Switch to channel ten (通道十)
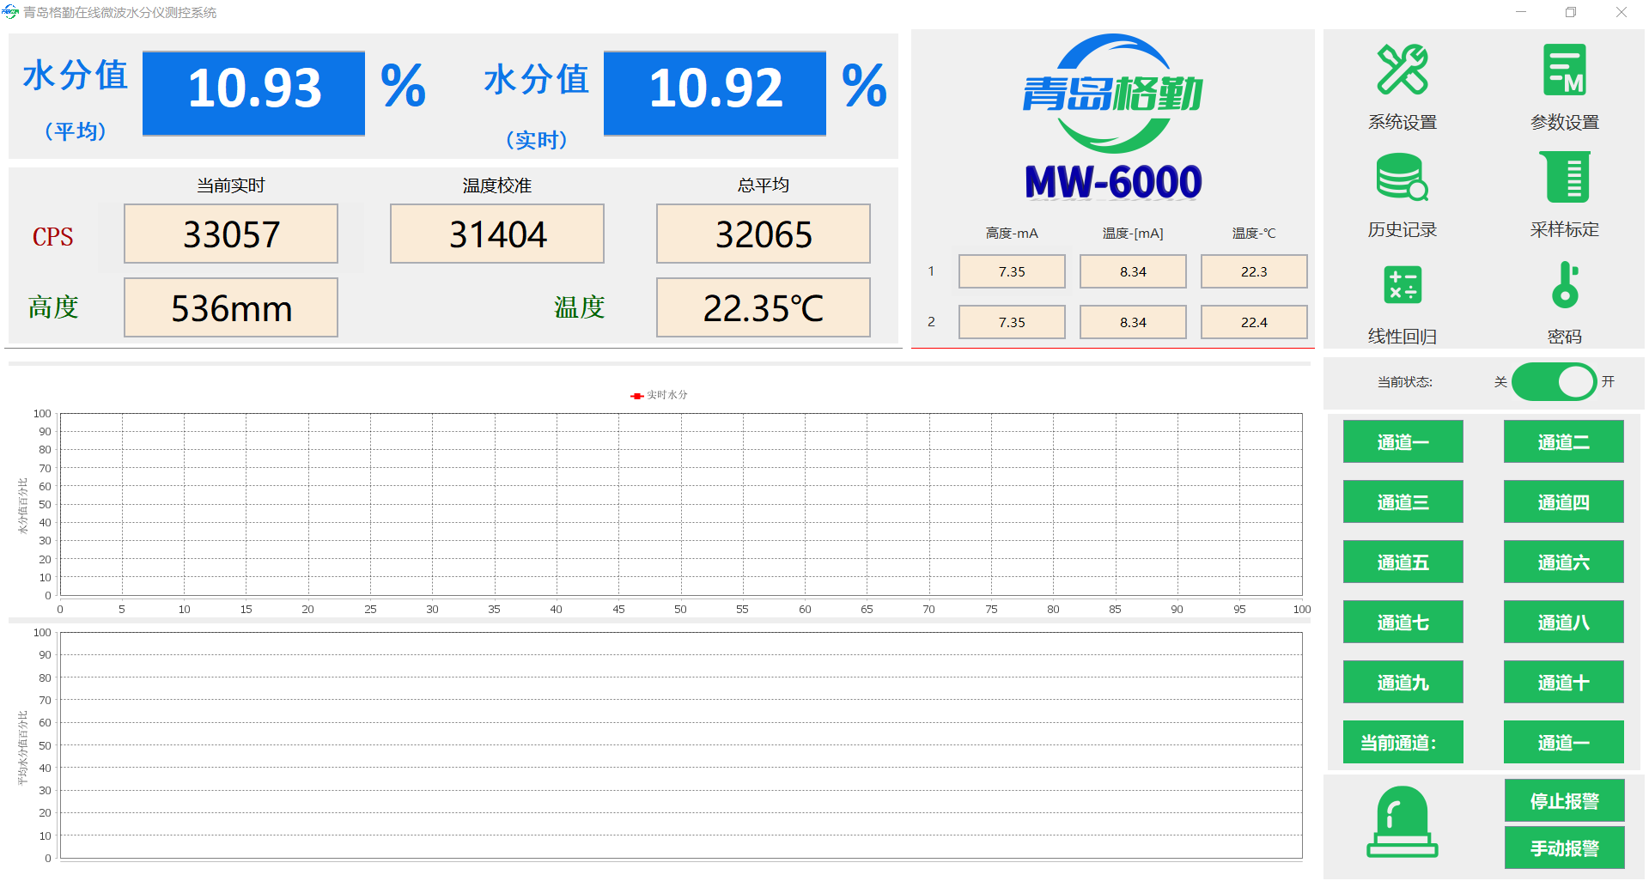1649x881 pixels. pyautogui.click(x=1563, y=683)
